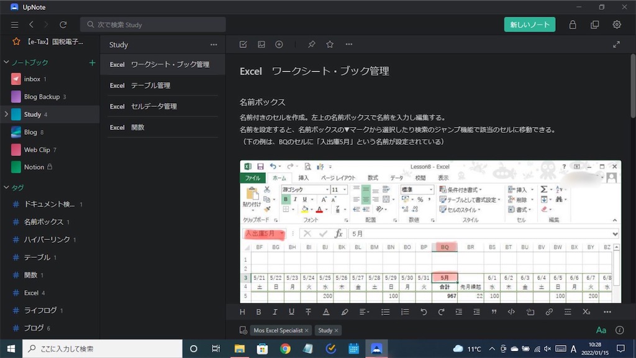
Task: Open note Excel セルデータ管理
Action: (163, 106)
